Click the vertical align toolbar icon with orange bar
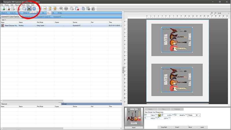Viewport: 231px width, 130px height. tap(50, 9)
